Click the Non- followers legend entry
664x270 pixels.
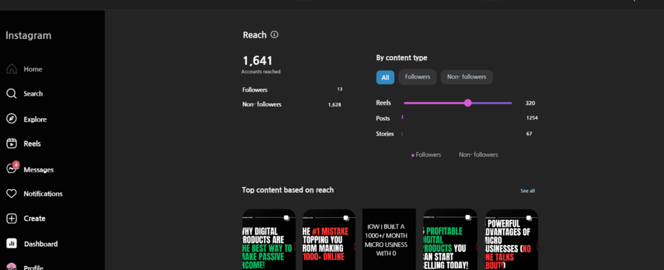pyautogui.click(x=478, y=155)
